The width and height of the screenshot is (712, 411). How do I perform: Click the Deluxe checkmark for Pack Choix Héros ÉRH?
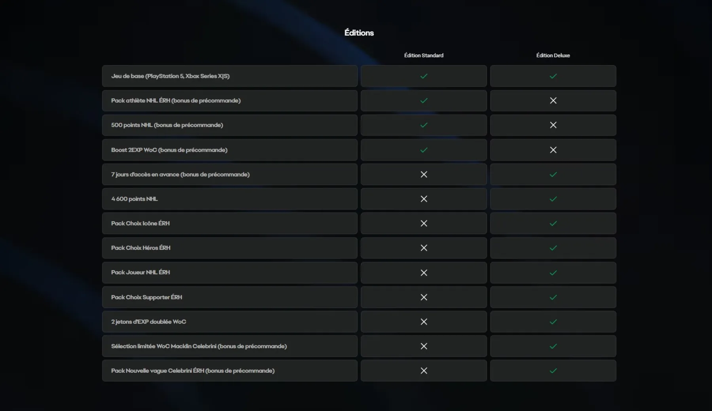(x=553, y=248)
